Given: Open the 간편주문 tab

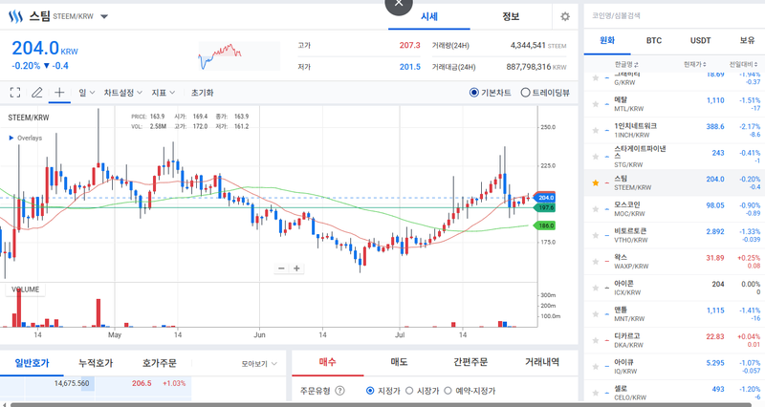Looking at the screenshot, I should [x=470, y=362].
